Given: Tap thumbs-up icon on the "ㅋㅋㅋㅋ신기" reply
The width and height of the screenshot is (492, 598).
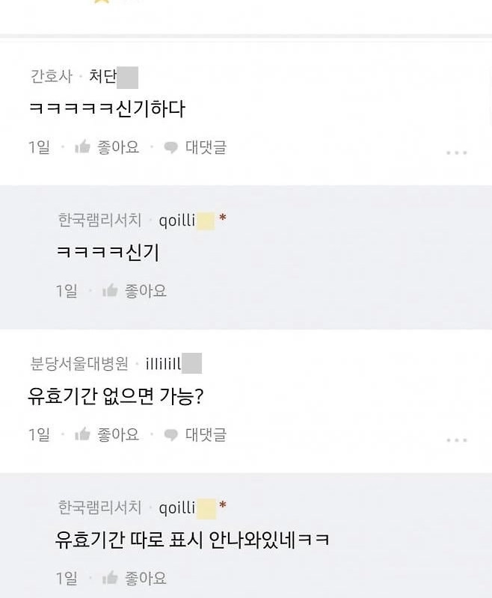Looking at the screenshot, I should point(110,291).
